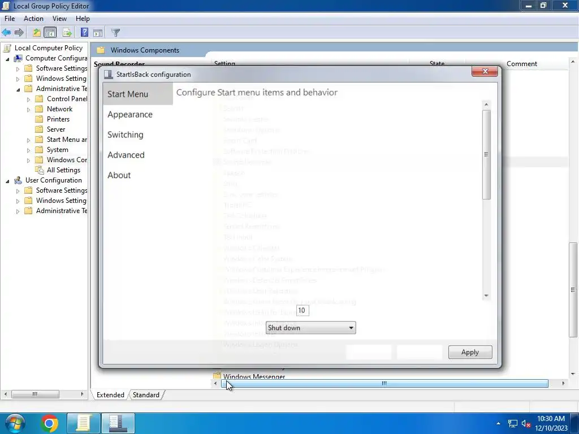The width and height of the screenshot is (579, 434).
Task: Open the File menu
Action: pos(10,19)
